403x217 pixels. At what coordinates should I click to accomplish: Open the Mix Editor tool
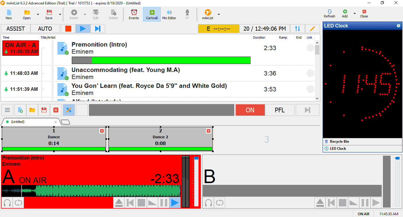169,14
